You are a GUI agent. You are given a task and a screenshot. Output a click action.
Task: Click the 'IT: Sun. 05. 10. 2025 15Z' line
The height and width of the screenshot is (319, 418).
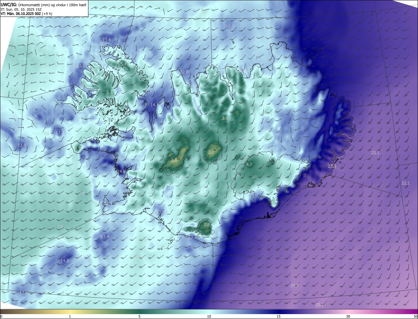21,9
